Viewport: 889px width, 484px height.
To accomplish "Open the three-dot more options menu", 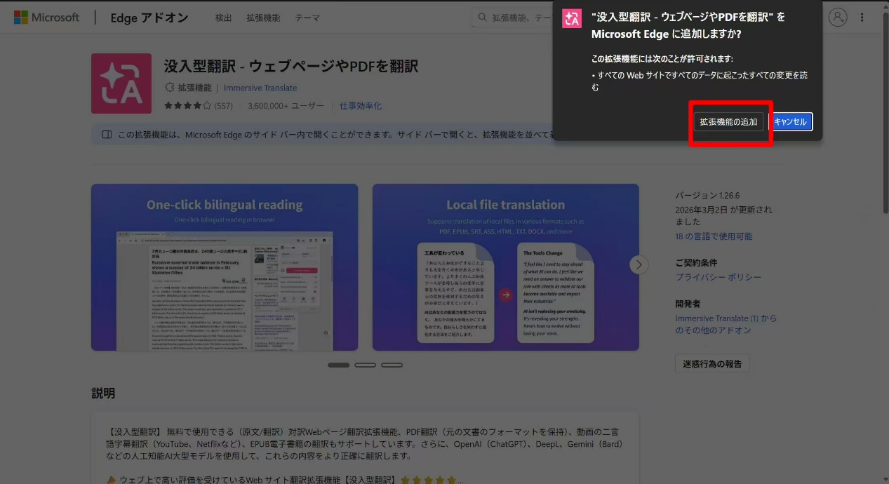I will (862, 18).
